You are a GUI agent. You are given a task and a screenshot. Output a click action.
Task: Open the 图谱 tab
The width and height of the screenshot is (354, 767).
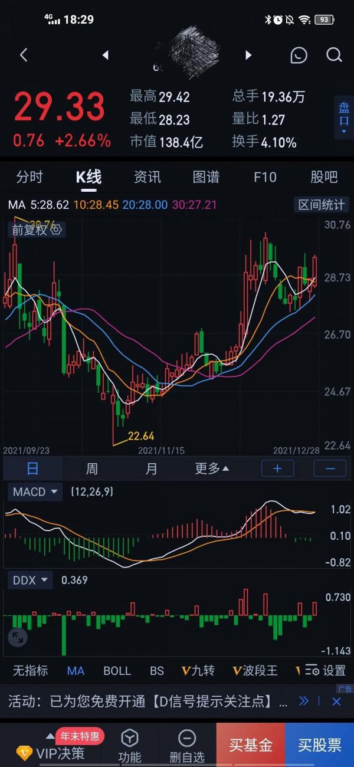(x=206, y=177)
